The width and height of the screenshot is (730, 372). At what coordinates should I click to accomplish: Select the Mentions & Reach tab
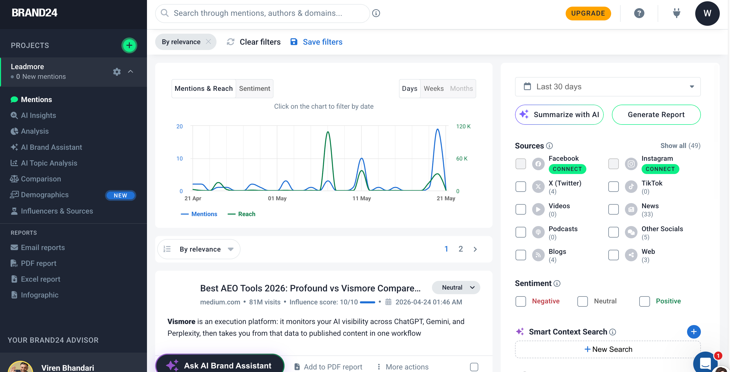click(203, 89)
